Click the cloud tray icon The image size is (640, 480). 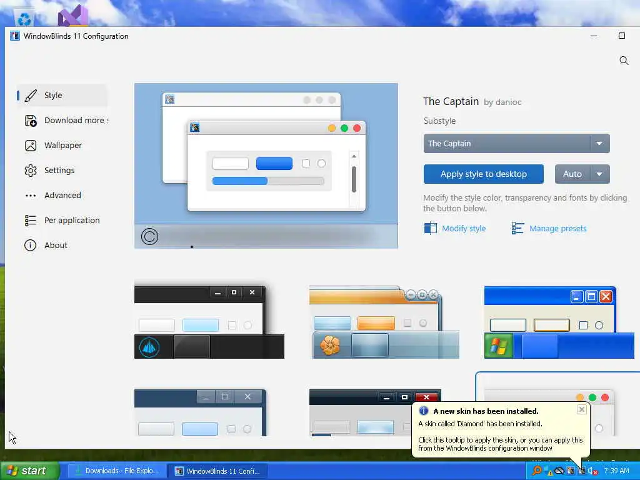coord(559,471)
